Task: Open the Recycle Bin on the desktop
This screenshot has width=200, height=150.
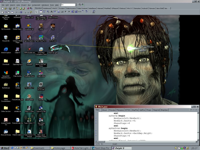Action: 6,39
